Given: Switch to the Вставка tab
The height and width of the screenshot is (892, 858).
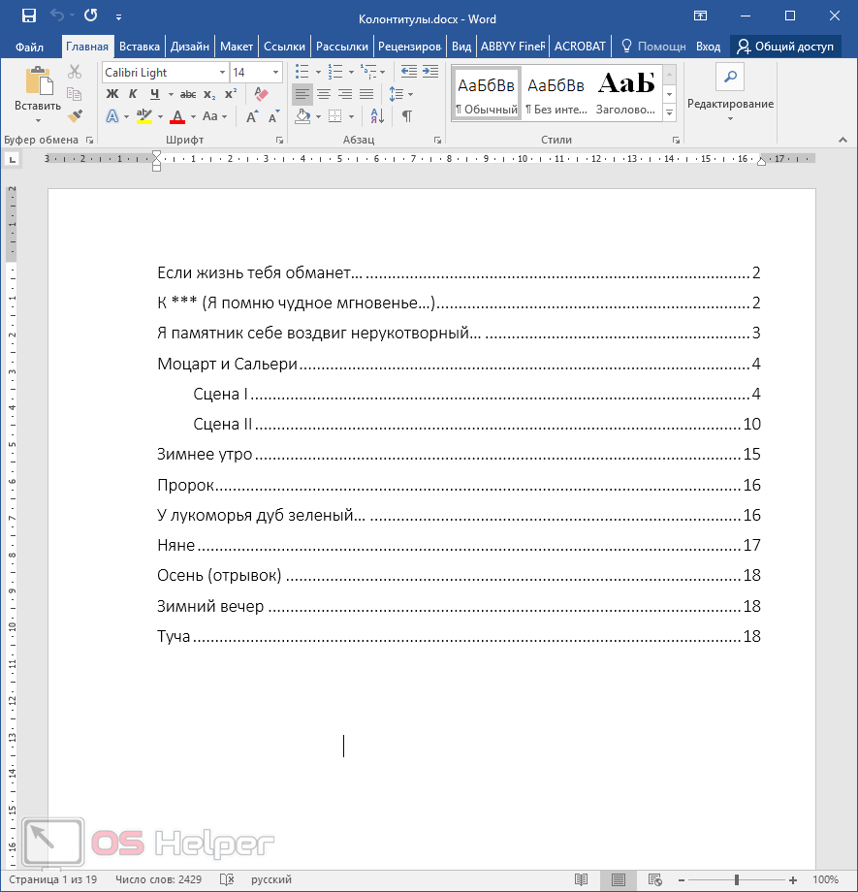Looking at the screenshot, I should [139, 47].
